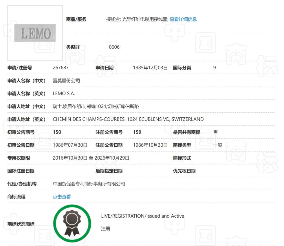Select 注册公告期号 value 159
This screenshot has height=246, width=284.
click(135, 132)
